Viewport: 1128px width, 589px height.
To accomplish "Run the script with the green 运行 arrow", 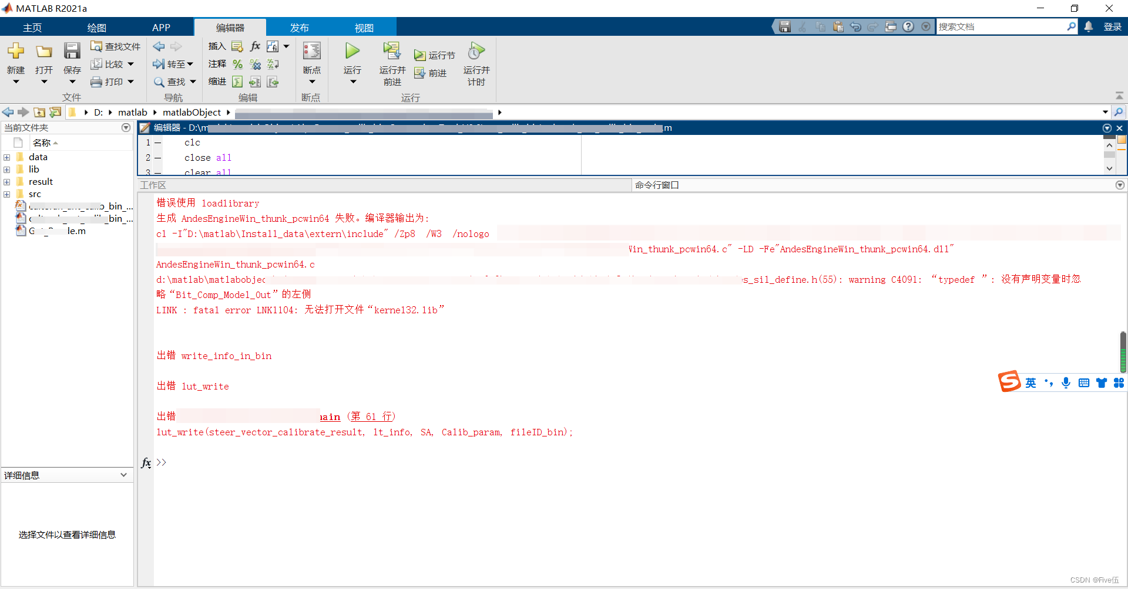I will [x=352, y=51].
